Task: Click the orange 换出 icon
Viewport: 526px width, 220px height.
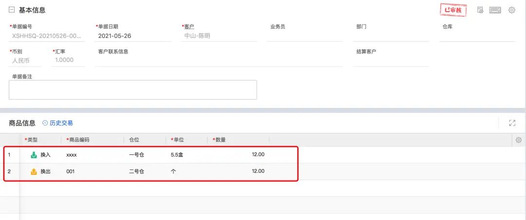Action: (x=34, y=171)
